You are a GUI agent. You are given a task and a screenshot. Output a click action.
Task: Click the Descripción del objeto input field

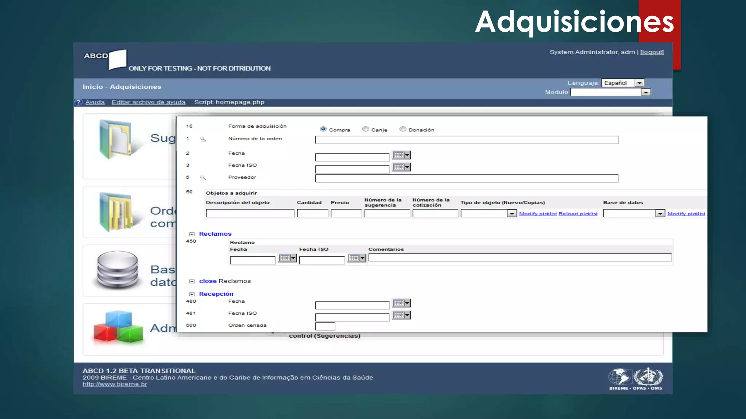pyautogui.click(x=250, y=214)
